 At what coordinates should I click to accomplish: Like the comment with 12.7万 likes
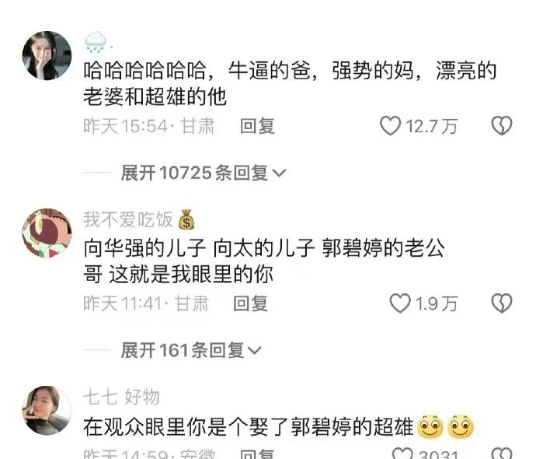(x=391, y=125)
